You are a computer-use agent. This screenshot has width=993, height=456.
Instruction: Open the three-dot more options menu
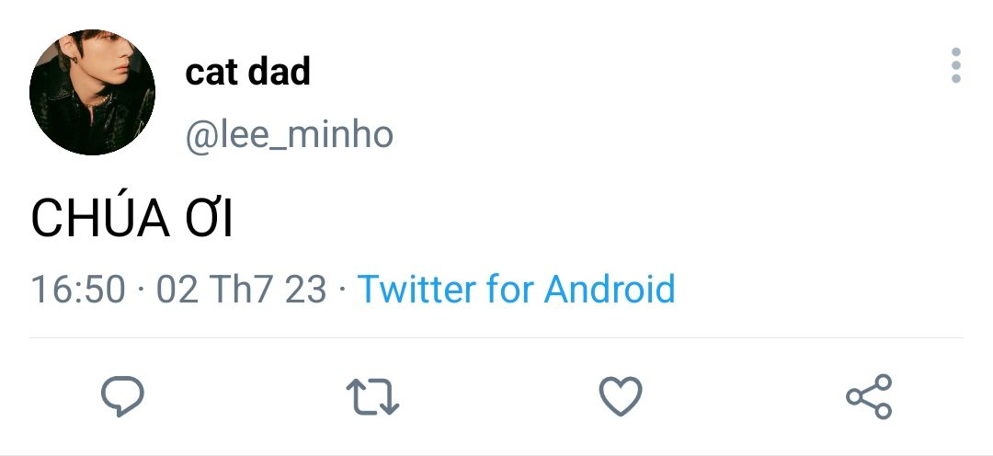(x=956, y=66)
